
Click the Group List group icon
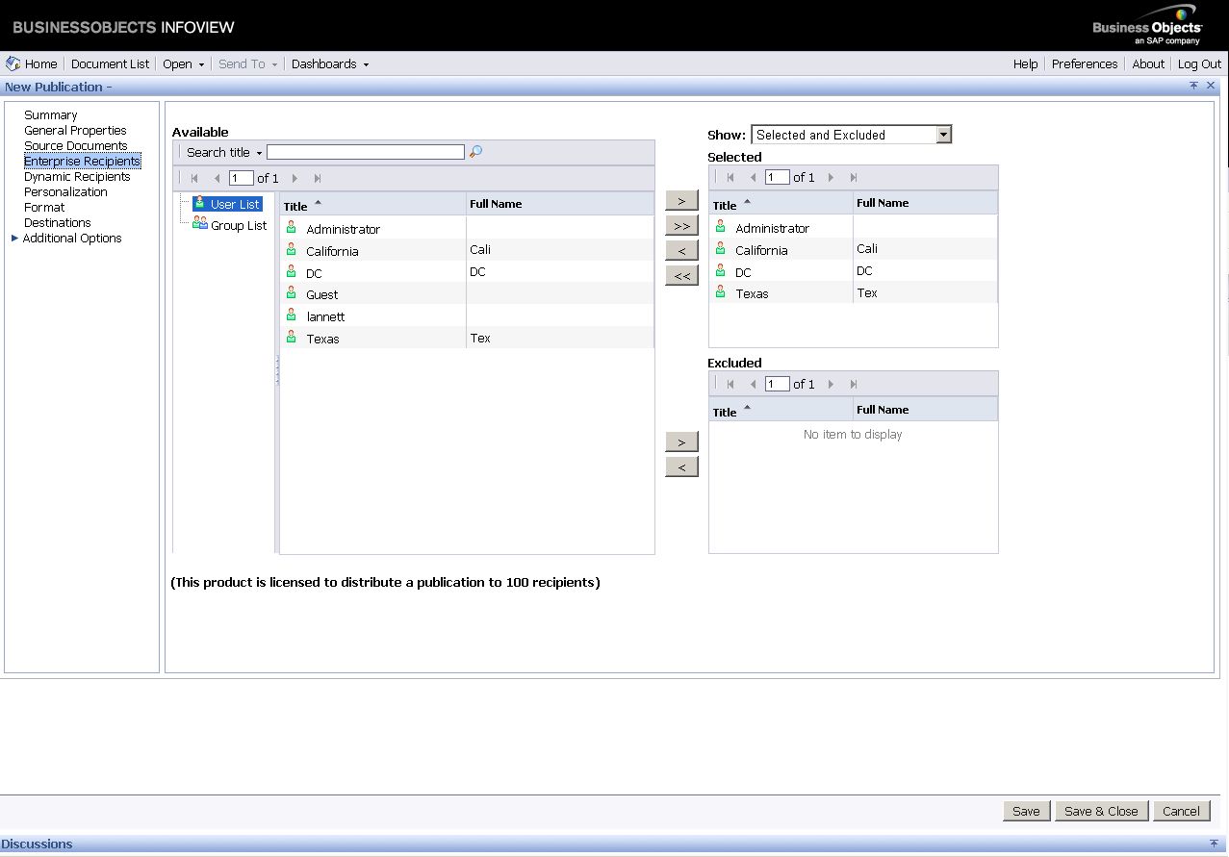point(200,223)
